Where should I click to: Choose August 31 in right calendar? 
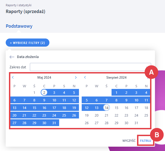pyautogui.click(x=136, y=123)
